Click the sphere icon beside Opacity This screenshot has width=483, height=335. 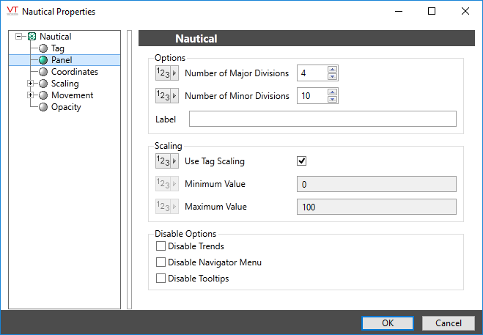(43, 107)
